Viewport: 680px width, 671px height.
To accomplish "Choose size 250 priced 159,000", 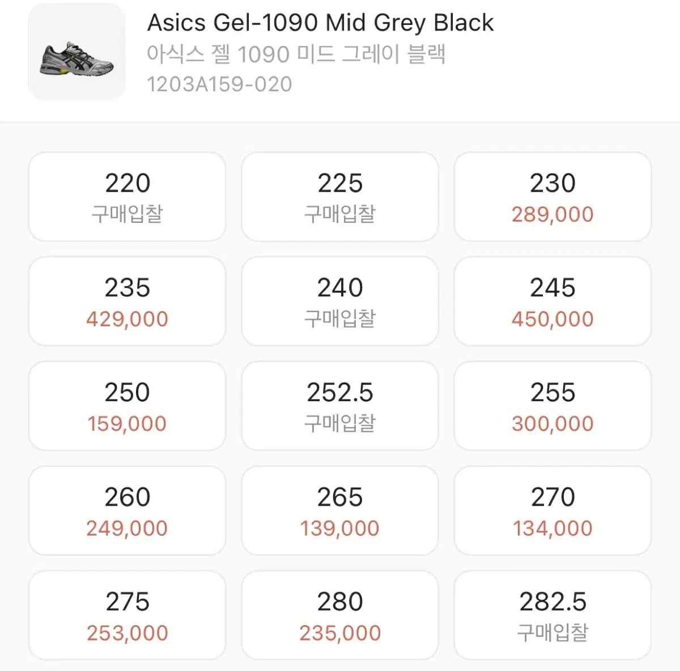I will [127, 406].
